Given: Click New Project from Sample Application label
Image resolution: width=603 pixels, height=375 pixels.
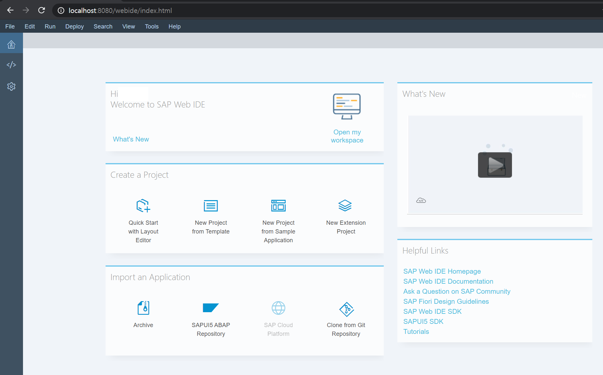Looking at the screenshot, I should (279, 232).
